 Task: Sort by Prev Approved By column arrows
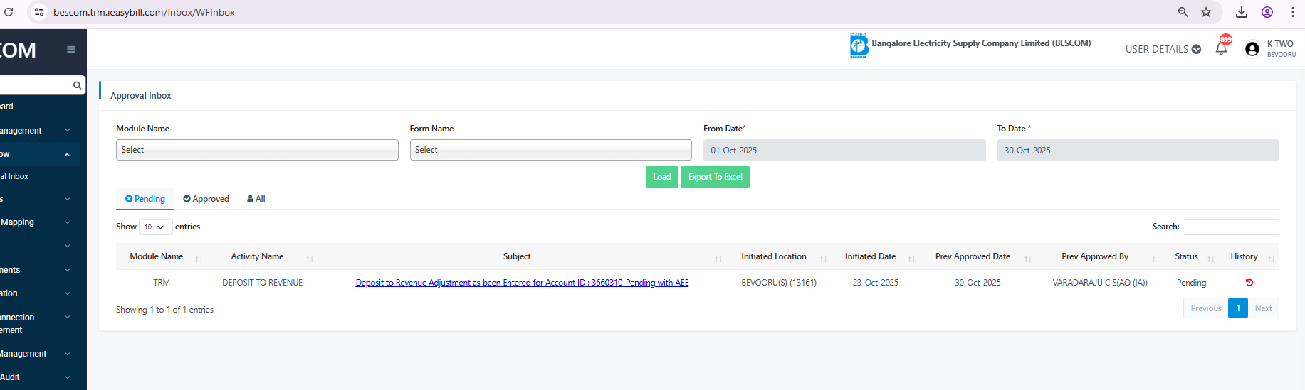[1155, 259]
